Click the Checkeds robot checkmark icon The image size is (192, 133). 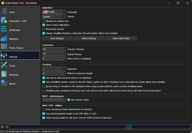pos(4,20)
